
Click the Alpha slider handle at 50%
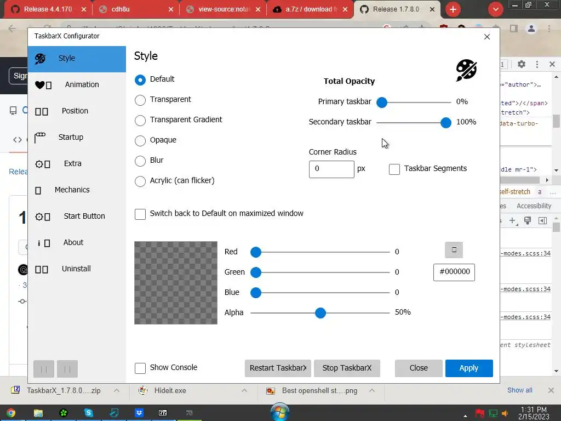tap(320, 313)
